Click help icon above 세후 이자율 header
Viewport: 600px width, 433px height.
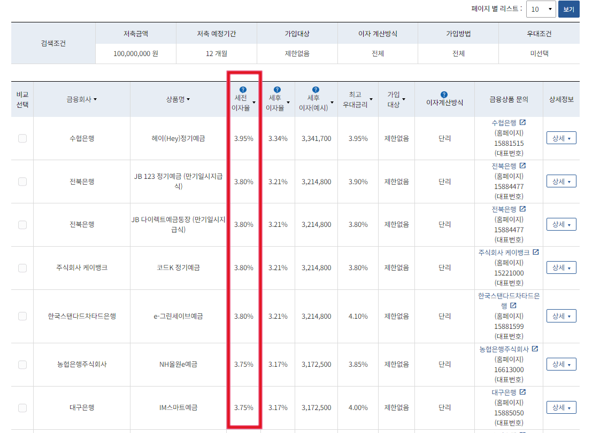click(x=278, y=90)
